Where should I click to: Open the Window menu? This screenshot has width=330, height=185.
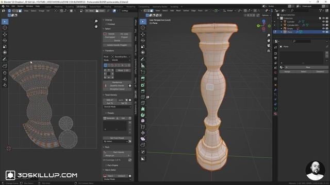coord(29,6)
